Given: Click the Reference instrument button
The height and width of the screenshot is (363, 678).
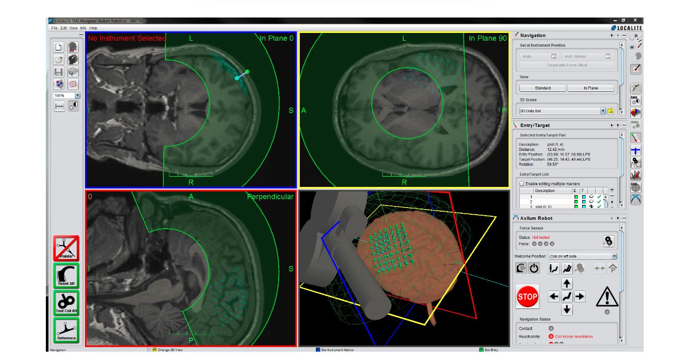Looking at the screenshot, I should [x=66, y=331].
